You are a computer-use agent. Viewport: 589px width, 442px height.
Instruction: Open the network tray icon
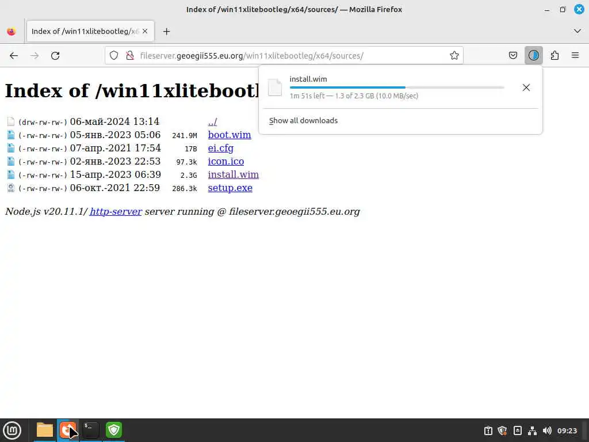coord(532,430)
